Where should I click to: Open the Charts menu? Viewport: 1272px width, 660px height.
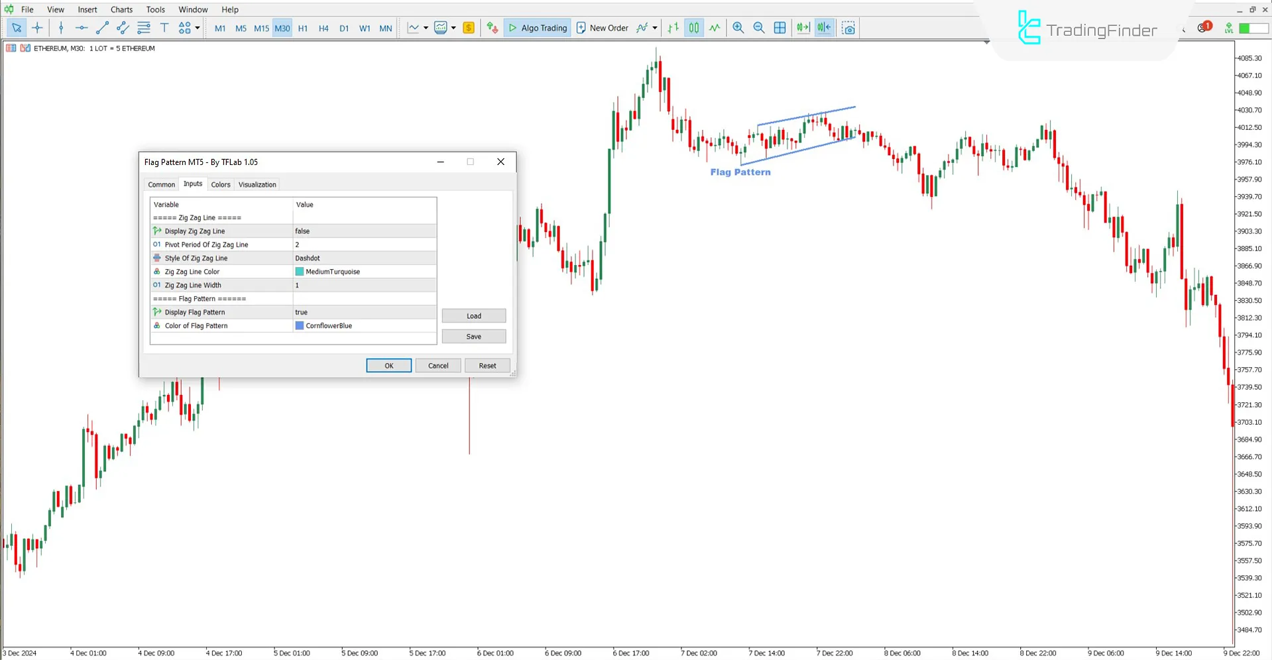121,9
